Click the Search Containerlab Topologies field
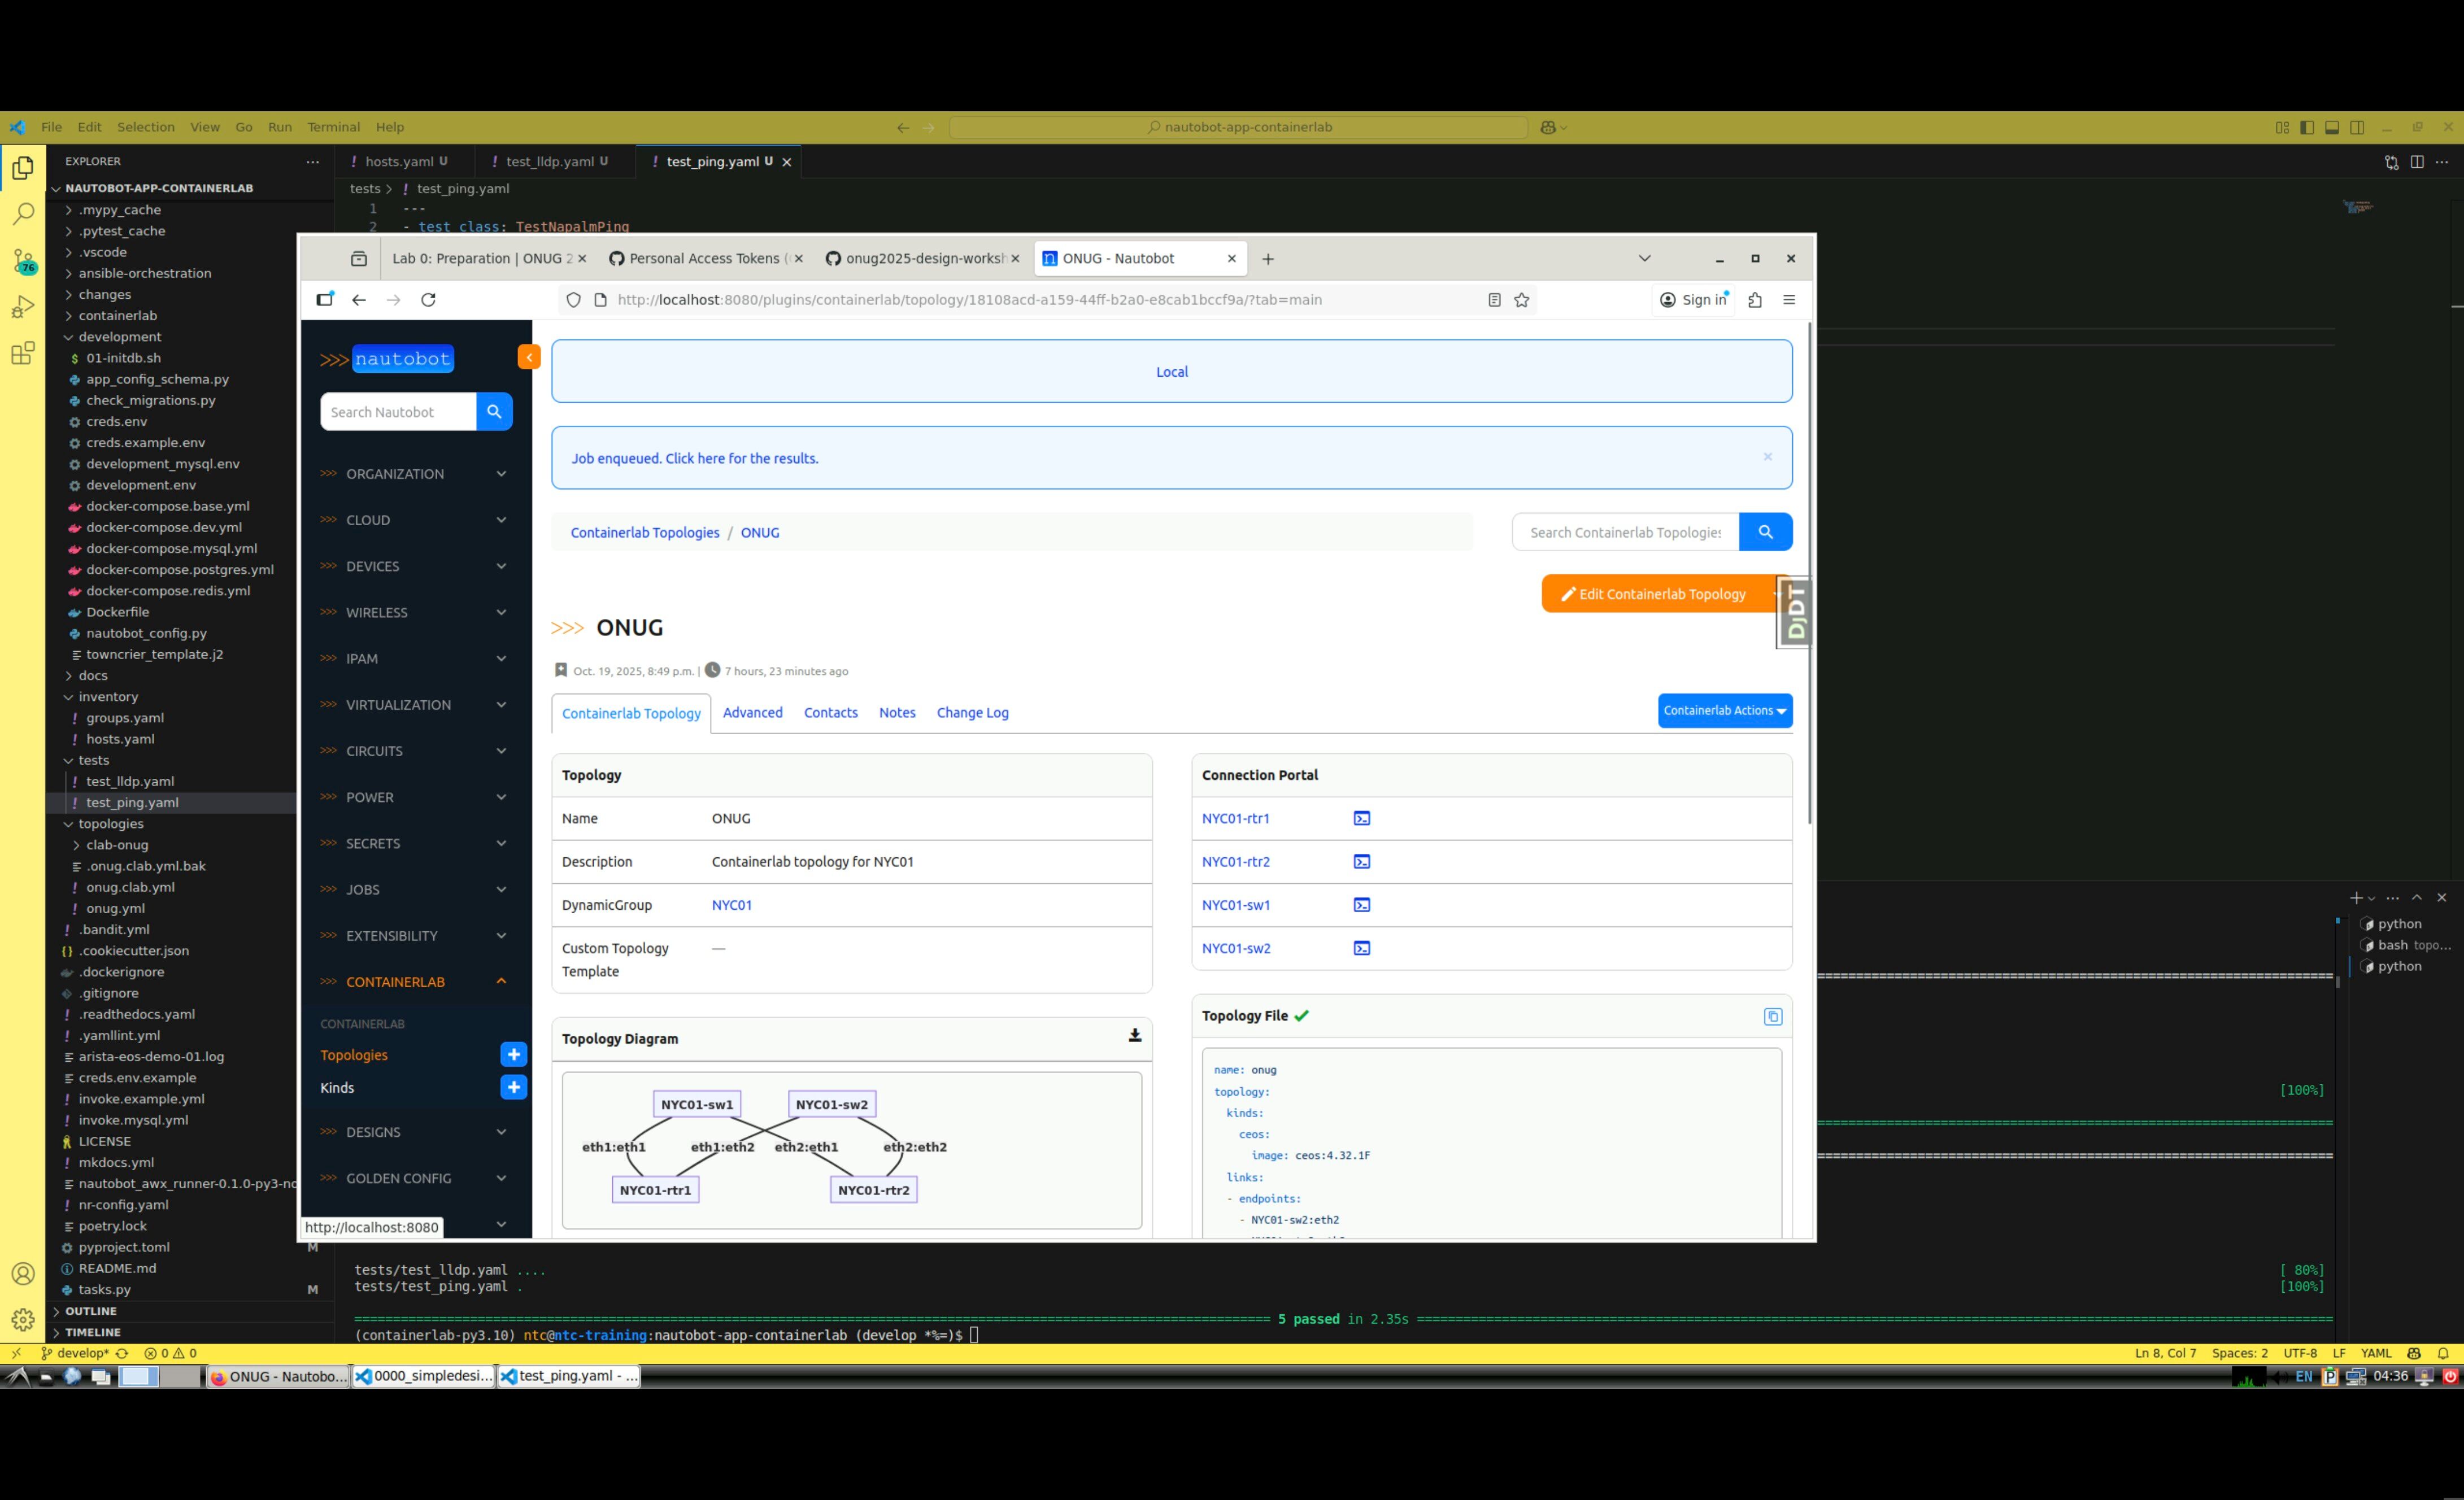Screen dimensions: 2464x1500 1625,532
